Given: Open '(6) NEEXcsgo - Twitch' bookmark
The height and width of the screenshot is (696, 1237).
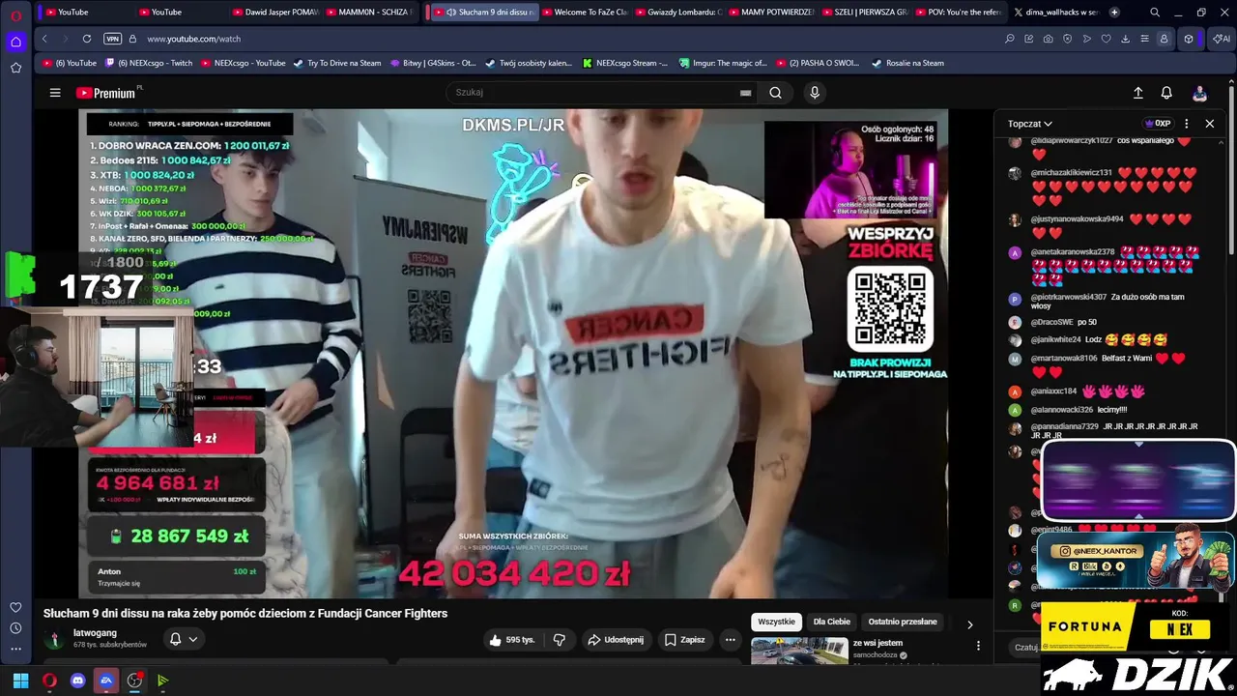Looking at the screenshot, I should coord(148,63).
